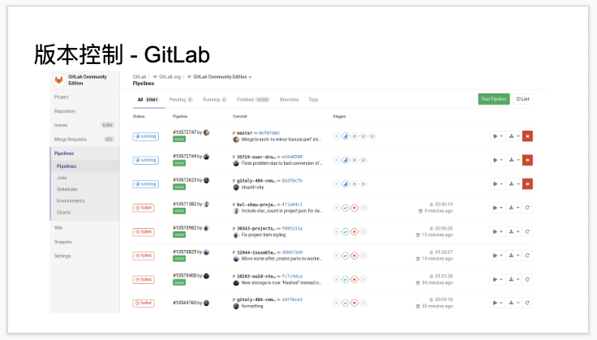Open manual actions dropdown for pipeline #10570829
The width and height of the screenshot is (597, 340).
point(498,256)
